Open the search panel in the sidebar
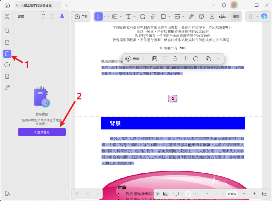Viewport: 272px width, 201px height. point(7,31)
